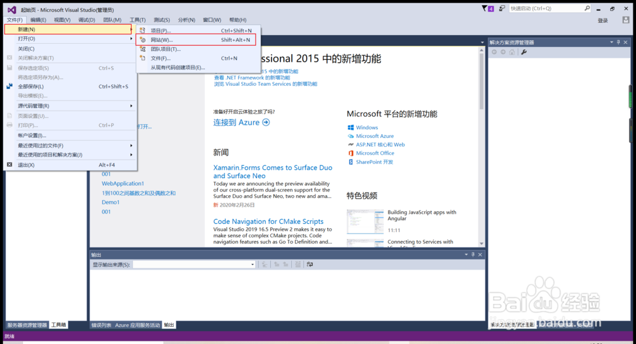Switch to 工具箱 tab

59,325
